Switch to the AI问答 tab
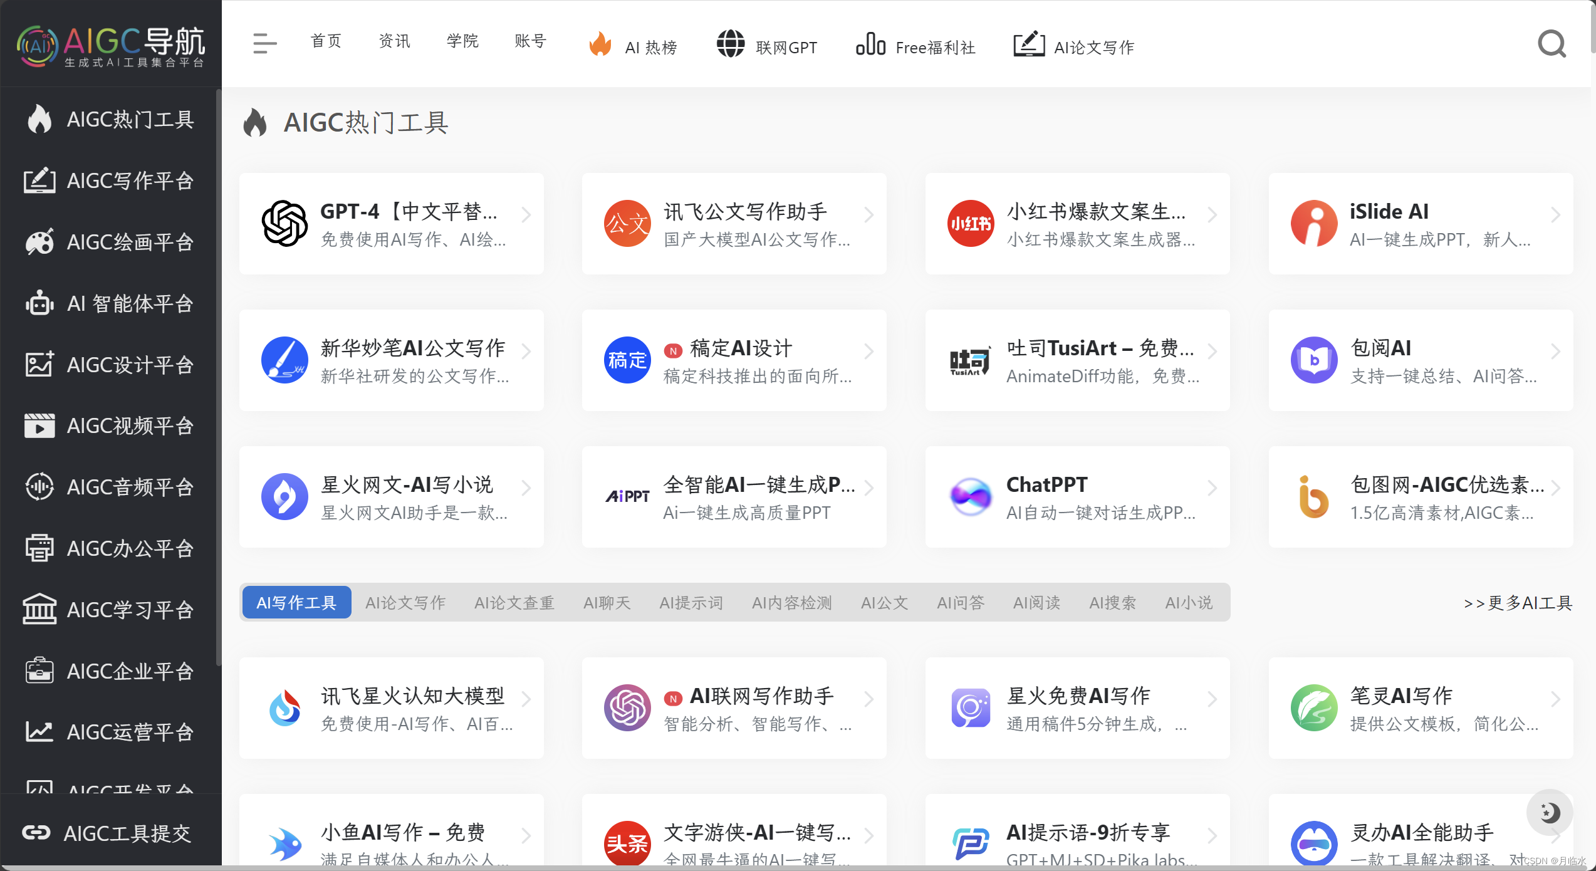 (961, 603)
